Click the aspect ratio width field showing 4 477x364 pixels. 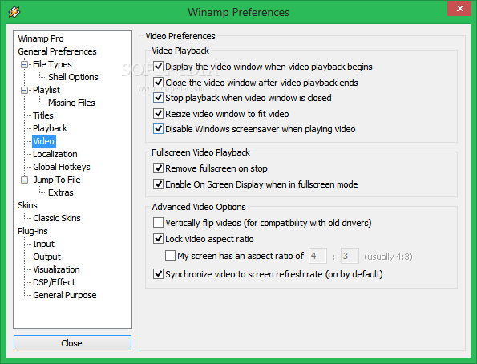click(x=318, y=256)
